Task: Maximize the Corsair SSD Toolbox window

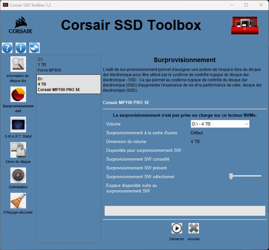Action: 246,5
